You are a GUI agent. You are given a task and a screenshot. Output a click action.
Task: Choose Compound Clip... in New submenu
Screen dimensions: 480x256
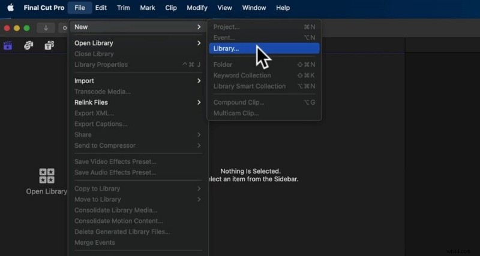[264, 102]
